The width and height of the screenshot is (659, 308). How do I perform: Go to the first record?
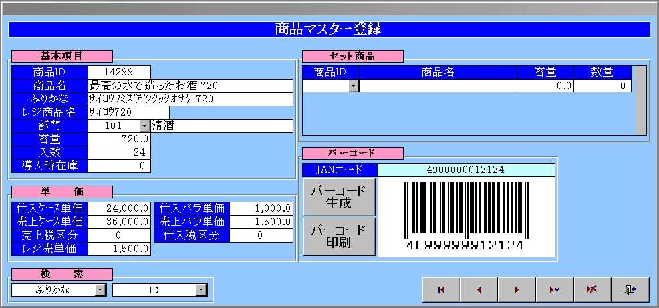point(440,289)
